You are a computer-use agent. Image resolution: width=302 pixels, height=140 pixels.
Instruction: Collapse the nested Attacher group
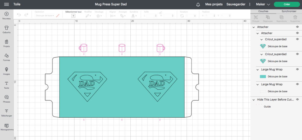(x=257, y=33)
